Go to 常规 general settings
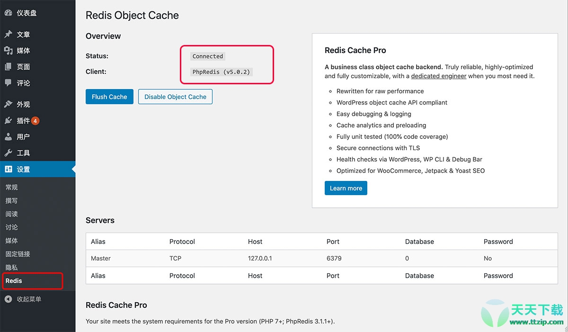Screen dimensions: 568x332 (12, 188)
